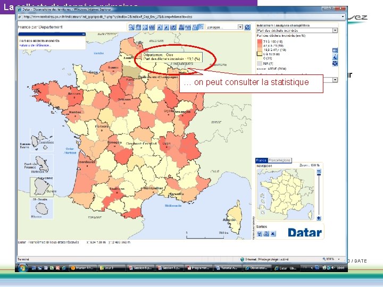Click the plus zoom-in button on navigator
383x287 pixels.
click(x=319, y=218)
